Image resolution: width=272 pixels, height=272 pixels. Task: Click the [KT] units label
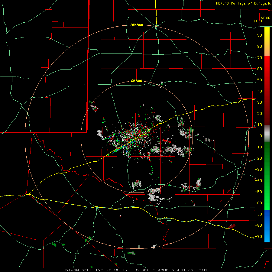(x=258, y=21)
